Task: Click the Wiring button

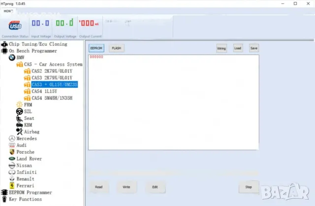Action: click(x=221, y=48)
